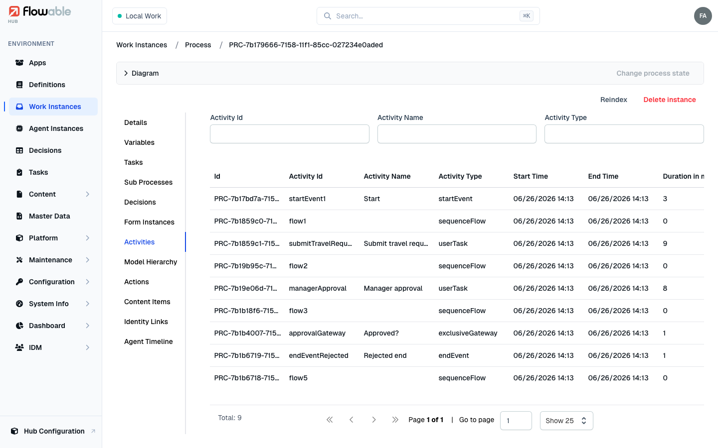Open the Agent Timeline tab
Screen dimensions: 718x448
[x=148, y=341]
